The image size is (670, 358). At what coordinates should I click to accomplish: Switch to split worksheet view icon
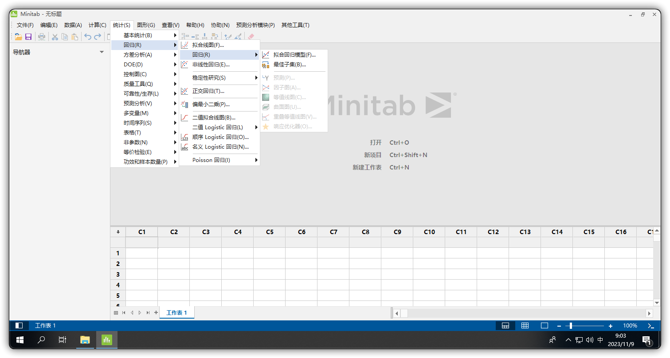tap(505, 326)
